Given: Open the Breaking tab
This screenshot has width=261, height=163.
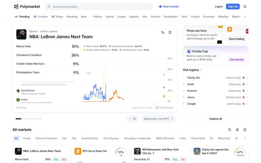Looking at the screenshot, I should pos(72,17).
